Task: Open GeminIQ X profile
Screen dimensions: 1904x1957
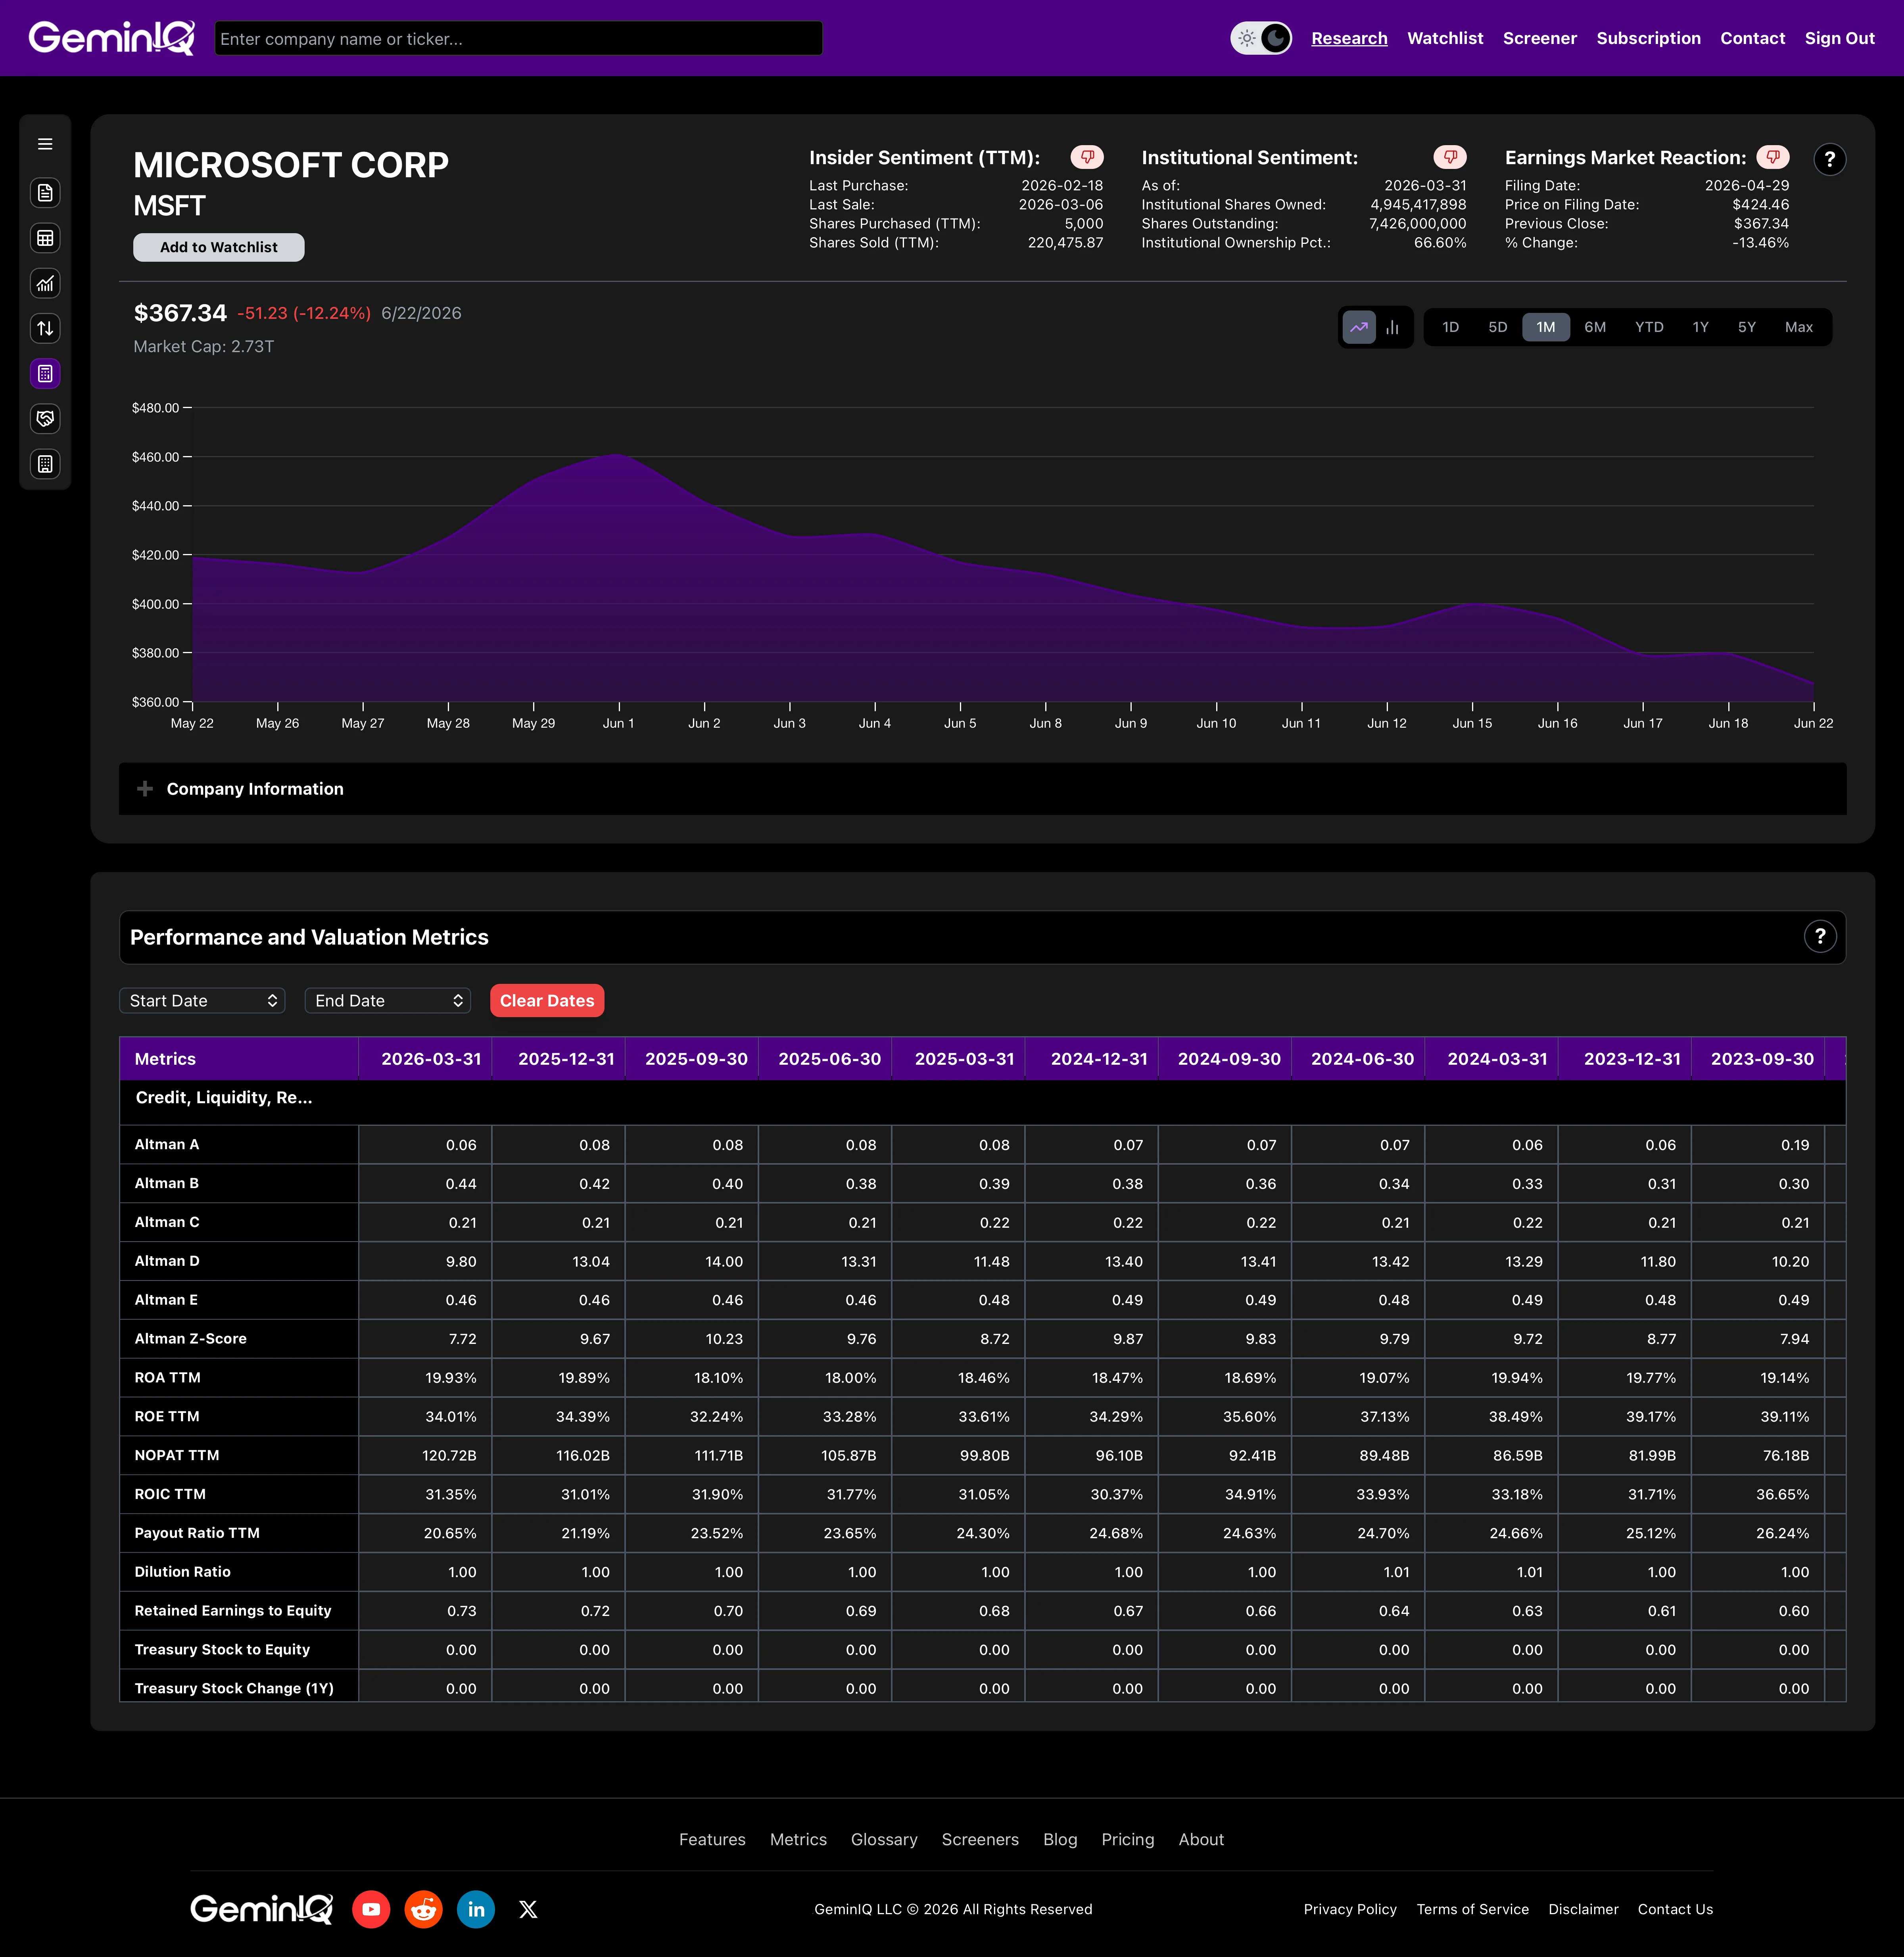Action: [x=528, y=1909]
